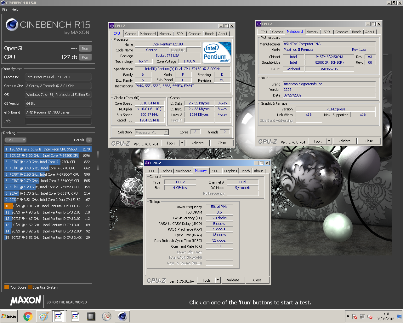Click the Intel Pentium inside logo
Image resolution: width=403 pixels, height=323 pixels.
click(217, 52)
